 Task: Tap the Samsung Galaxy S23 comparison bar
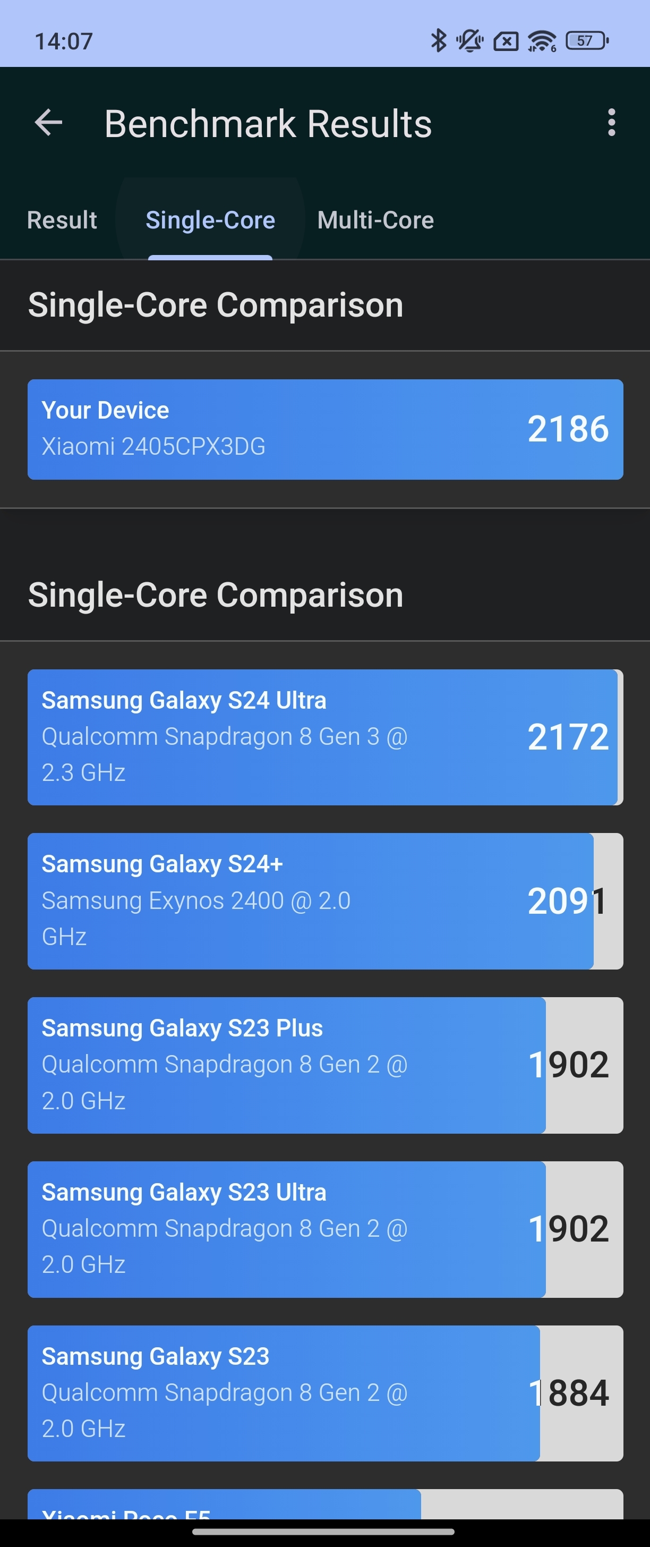coord(326,1392)
